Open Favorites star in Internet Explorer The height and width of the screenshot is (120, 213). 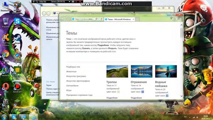click(177, 19)
